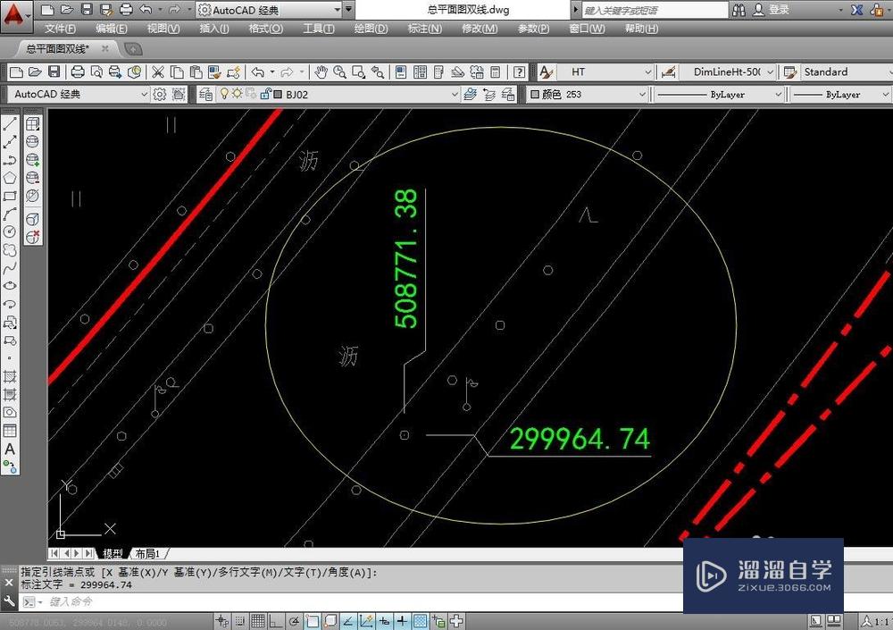Screen dimensions: 893x630
Task: Select the Polyline tool
Action: [x=11, y=162]
